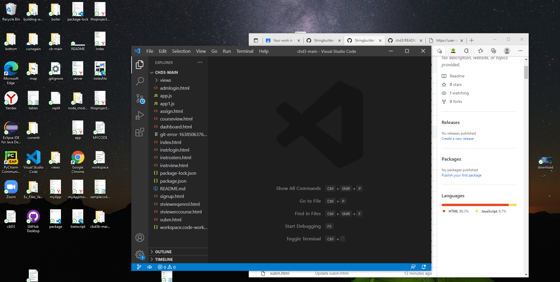Click the Create a new release link
This screenshot has width=560, height=282.
click(x=457, y=138)
